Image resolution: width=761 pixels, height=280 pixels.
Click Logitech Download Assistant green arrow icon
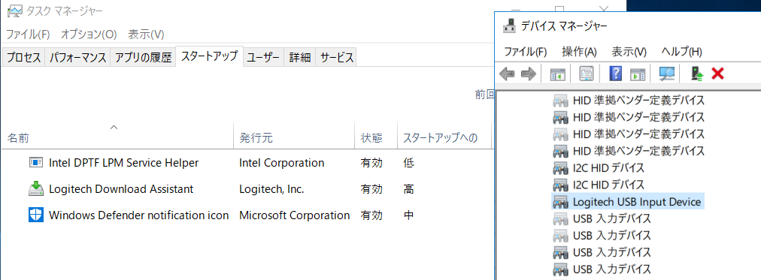click(36, 189)
